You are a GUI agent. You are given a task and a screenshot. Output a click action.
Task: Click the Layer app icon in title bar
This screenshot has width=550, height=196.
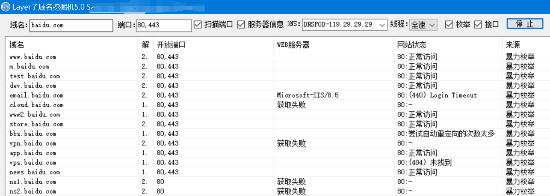coord(6,7)
